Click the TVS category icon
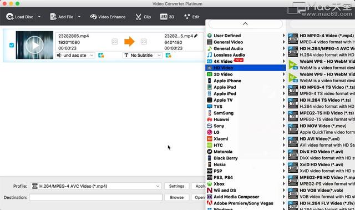 coord(210,106)
